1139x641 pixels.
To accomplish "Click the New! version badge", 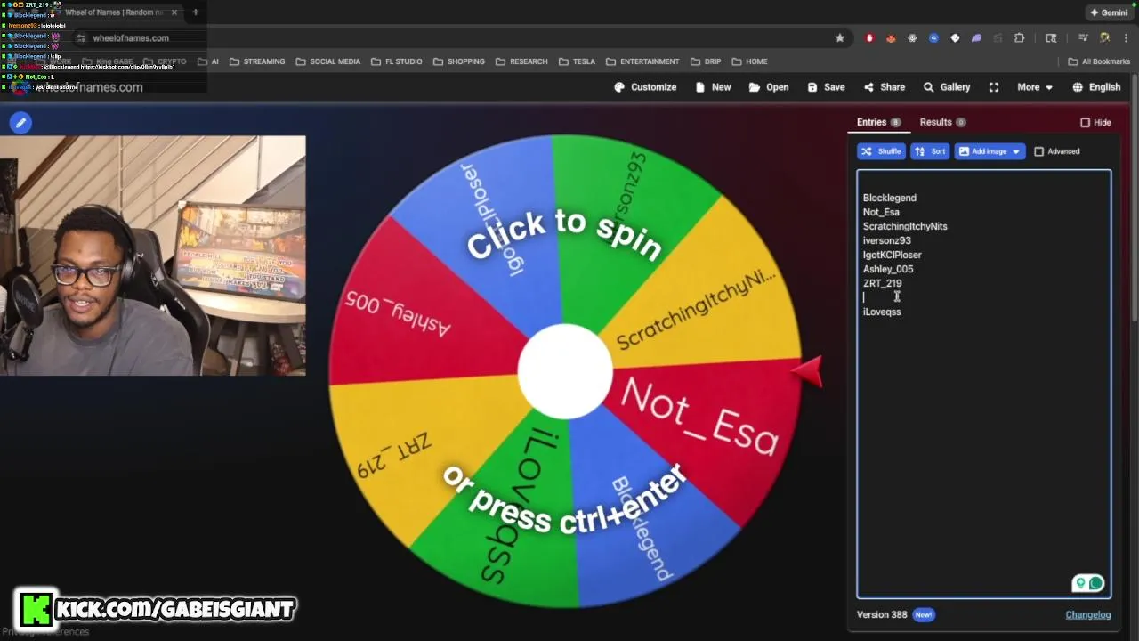I will coord(924,614).
